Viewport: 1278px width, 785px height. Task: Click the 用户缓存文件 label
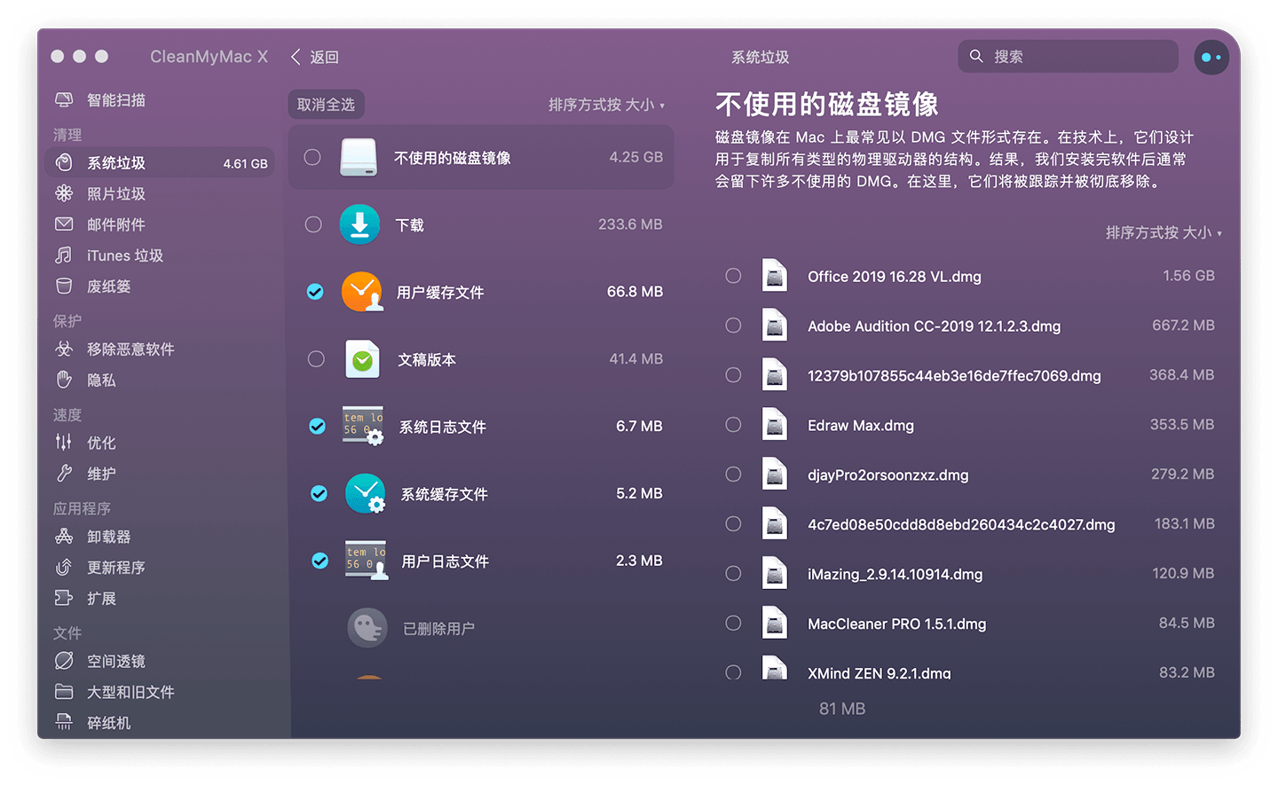pyautogui.click(x=440, y=293)
